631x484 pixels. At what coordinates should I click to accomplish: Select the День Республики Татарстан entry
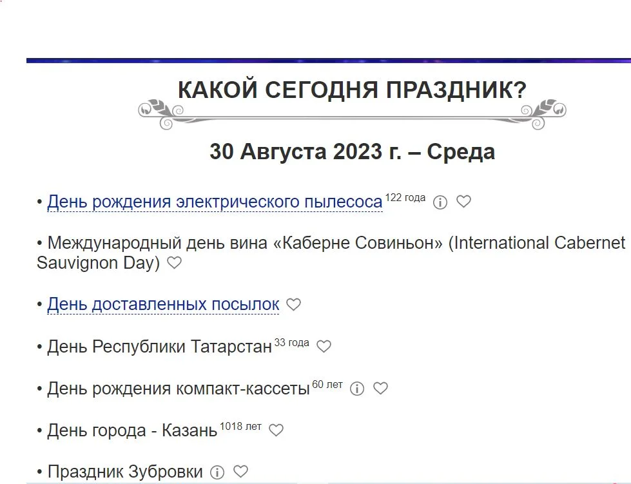pyautogui.click(x=158, y=346)
